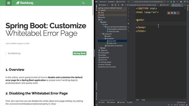Select build.gradle in project tree

click(104, 53)
